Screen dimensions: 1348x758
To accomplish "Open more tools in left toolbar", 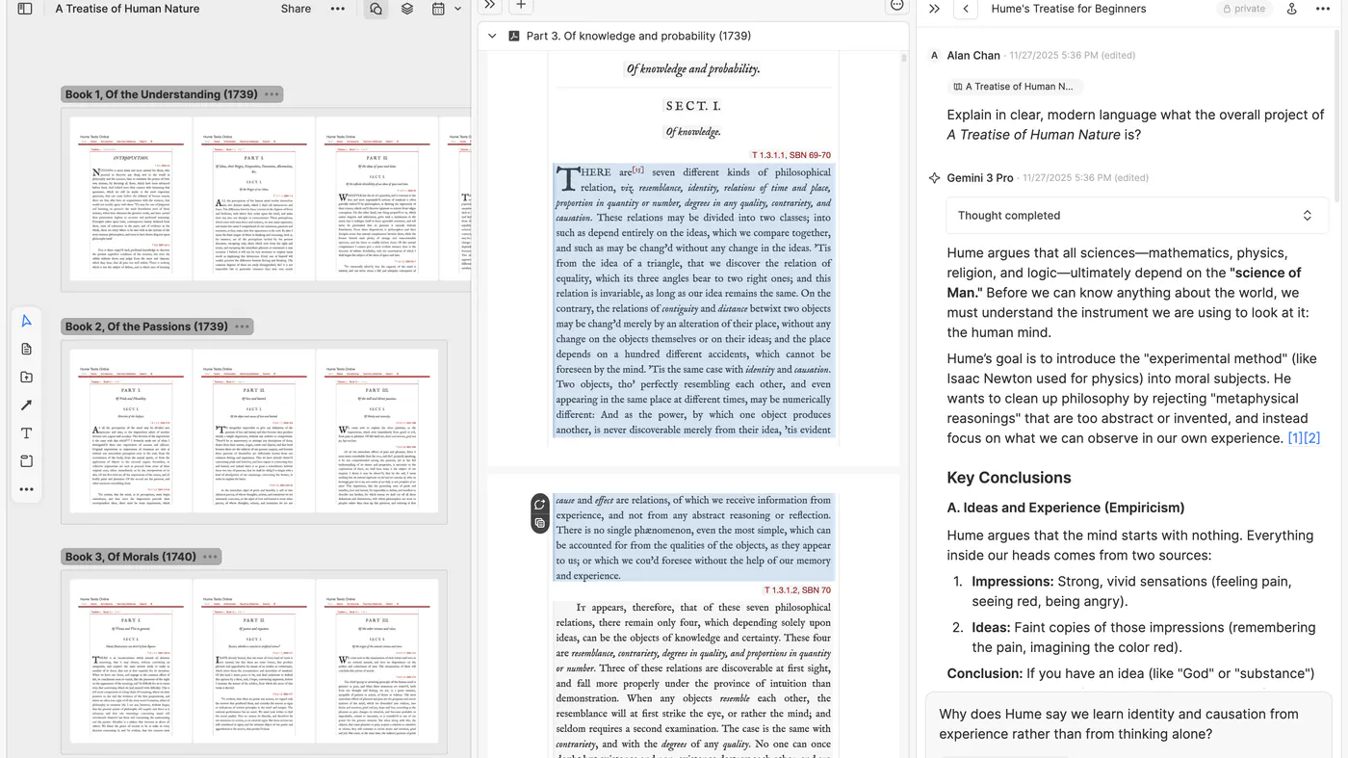I will [x=26, y=489].
